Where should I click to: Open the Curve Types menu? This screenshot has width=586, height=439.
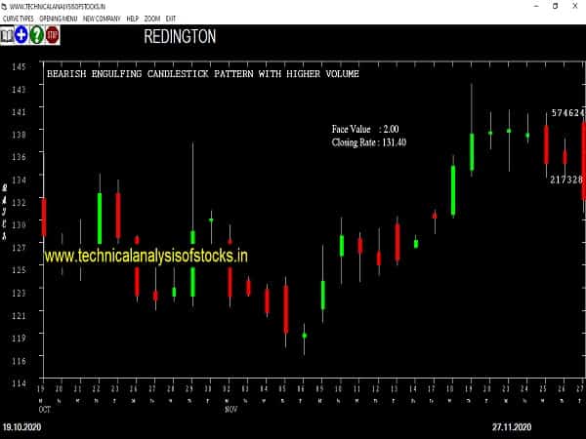point(19,19)
